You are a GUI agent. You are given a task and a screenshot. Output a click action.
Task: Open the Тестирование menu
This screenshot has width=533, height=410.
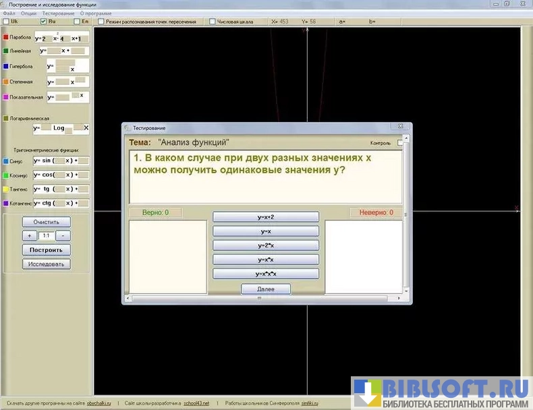[58, 13]
